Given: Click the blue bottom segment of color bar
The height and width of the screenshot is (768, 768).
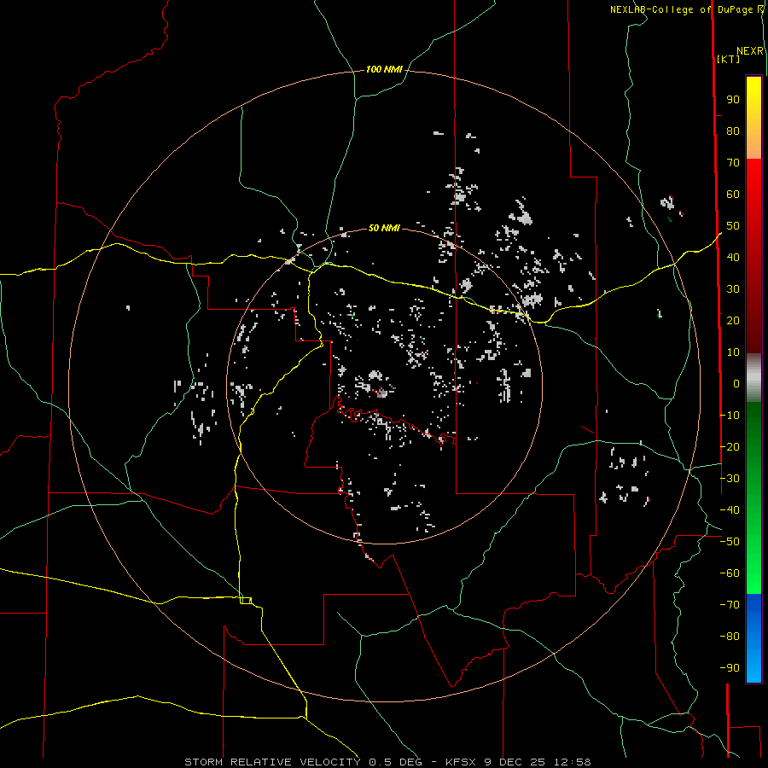Looking at the screenshot, I should [753, 638].
